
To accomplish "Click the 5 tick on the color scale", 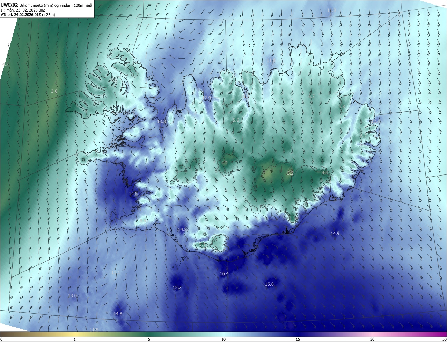I will click(149, 339).
